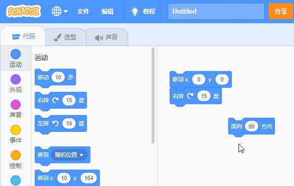The image size is (294, 186).
Task: Click y value 0 in workspace 移到 block
Action: point(222,79)
